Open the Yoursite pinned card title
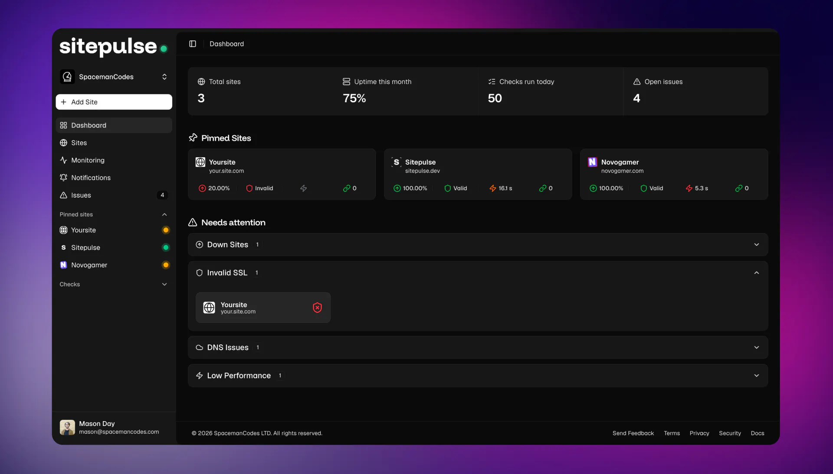 coord(222,162)
